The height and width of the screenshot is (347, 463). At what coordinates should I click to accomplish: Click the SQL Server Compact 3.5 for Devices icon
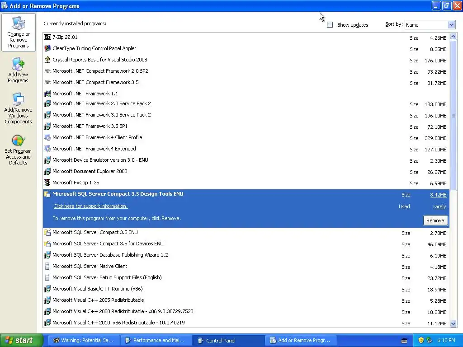47,244
